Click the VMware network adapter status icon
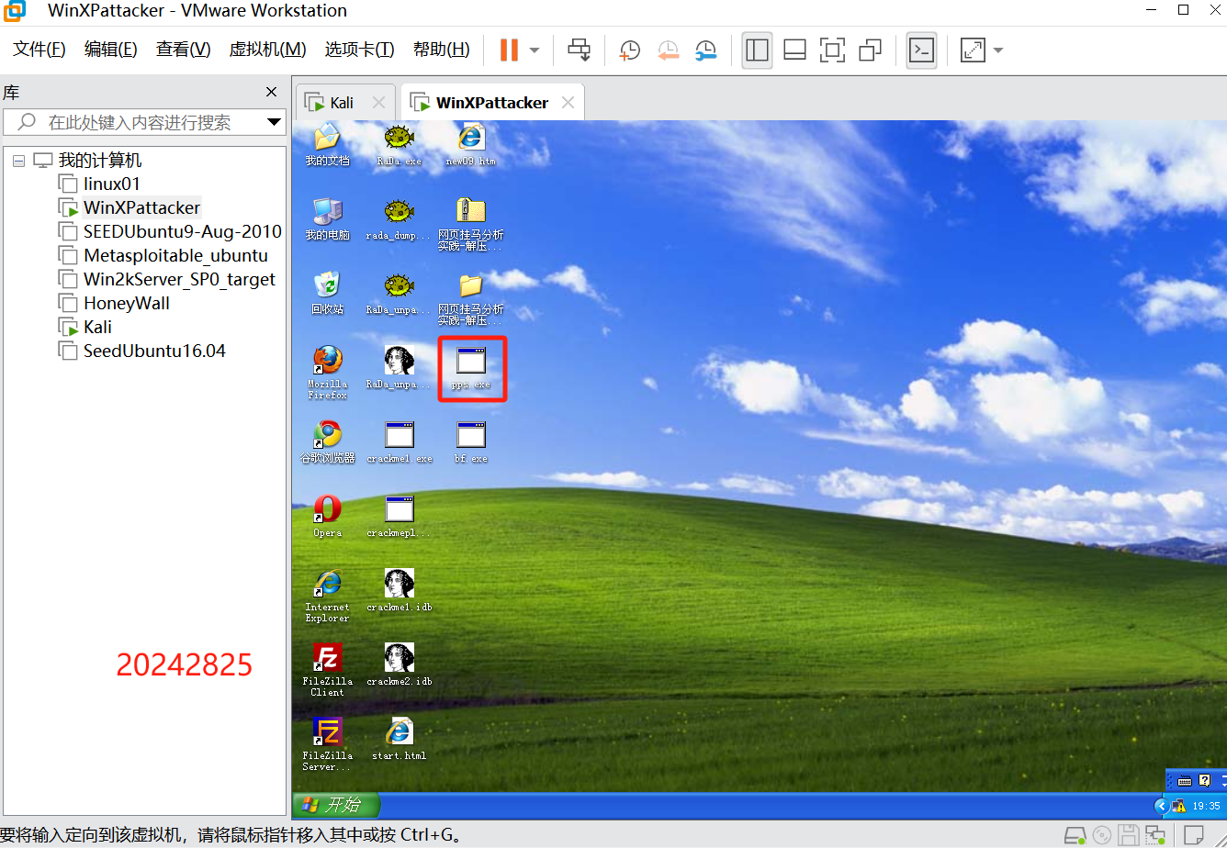 (1155, 836)
